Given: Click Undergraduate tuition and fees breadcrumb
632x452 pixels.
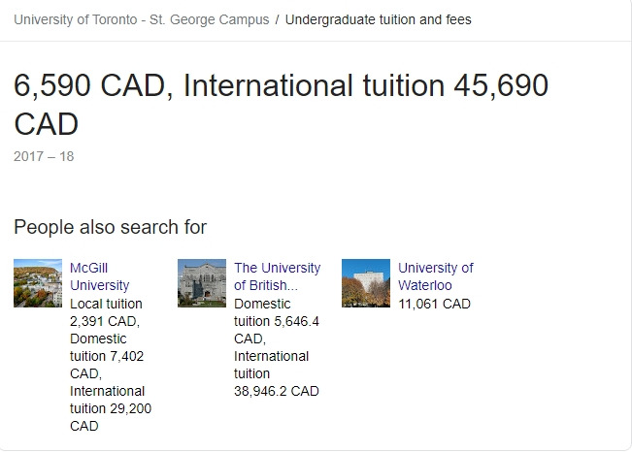Looking at the screenshot, I should (x=378, y=19).
